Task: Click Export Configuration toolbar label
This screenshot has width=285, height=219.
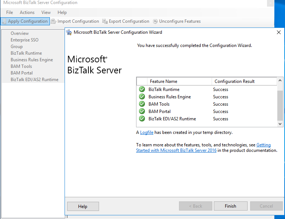Action: coord(129,21)
